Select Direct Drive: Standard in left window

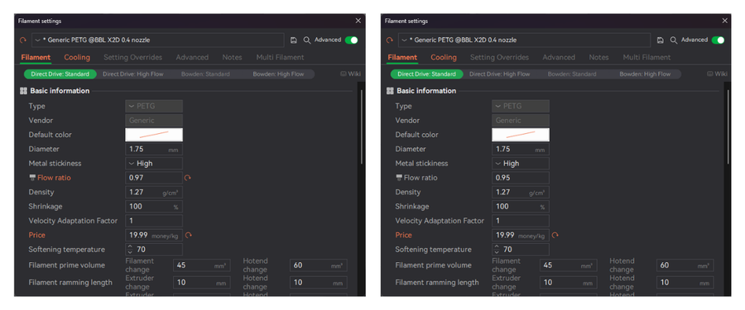60,74
